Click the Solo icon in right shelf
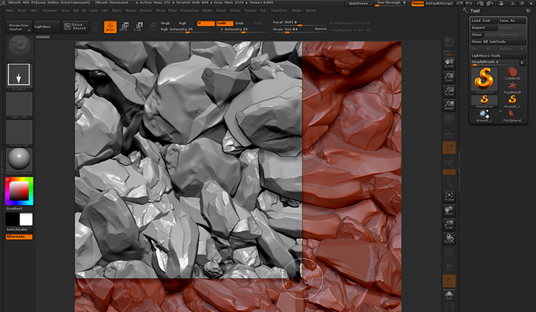The image size is (536, 312). click(449, 296)
